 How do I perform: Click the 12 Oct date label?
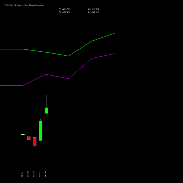(34, 174)
